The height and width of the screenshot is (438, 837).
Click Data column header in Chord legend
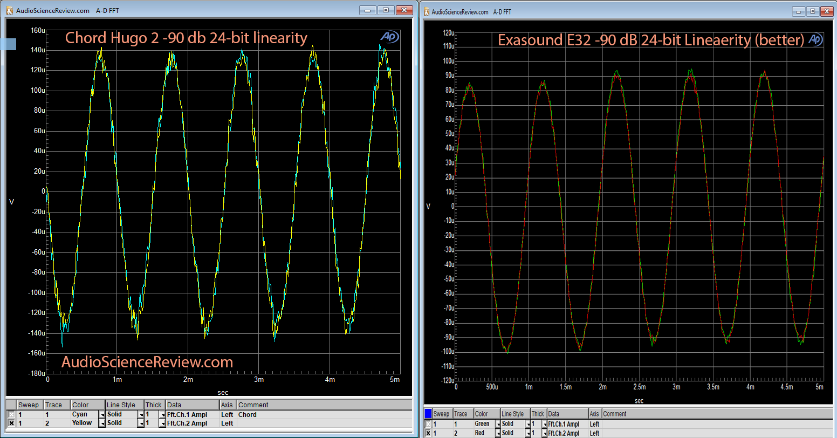pyautogui.click(x=193, y=405)
